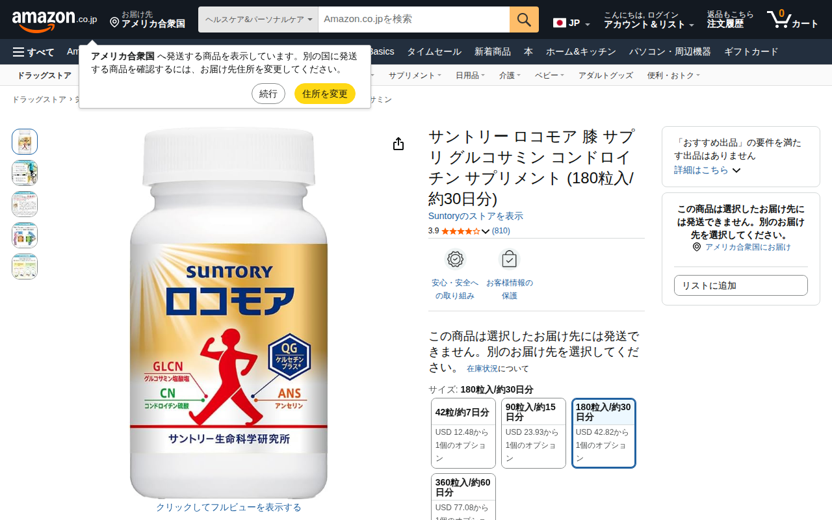Open the すべて hamburger menu
The image size is (832, 520).
click(x=34, y=52)
